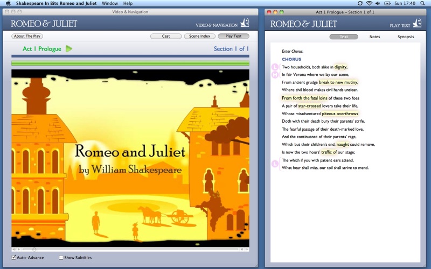Open the Window menu

[x=110, y=3]
